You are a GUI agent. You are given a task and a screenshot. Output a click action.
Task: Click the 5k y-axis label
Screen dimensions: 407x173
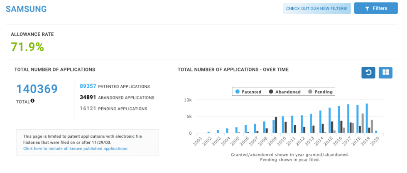(189, 116)
